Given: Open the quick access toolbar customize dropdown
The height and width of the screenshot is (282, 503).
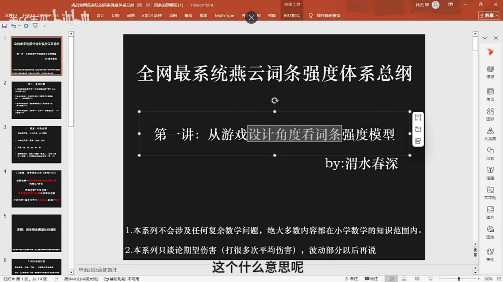Looking at the screenshot, I should pyautogui.click(x=45, y=26).
